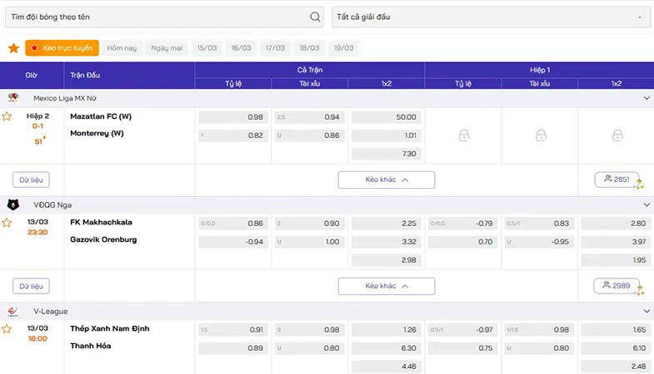The height and width of the screenshot is (374, 654).
Task: Pick Mazatlan win odds 50.00
Action: 387,117
